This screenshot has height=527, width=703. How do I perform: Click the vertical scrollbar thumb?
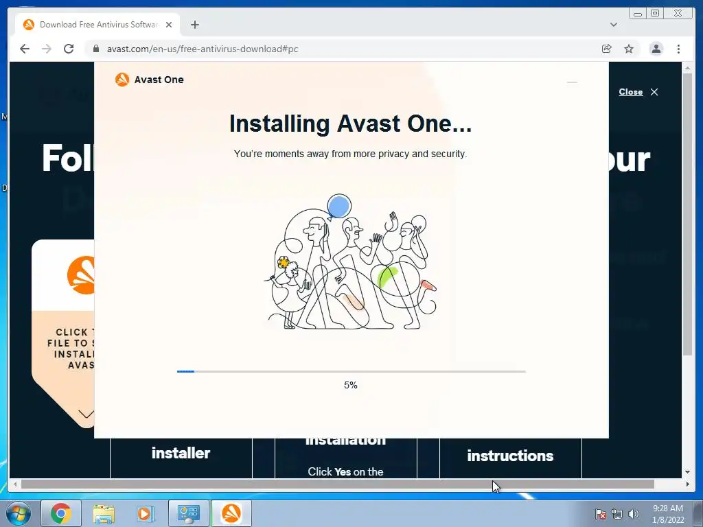coord(688,214)
